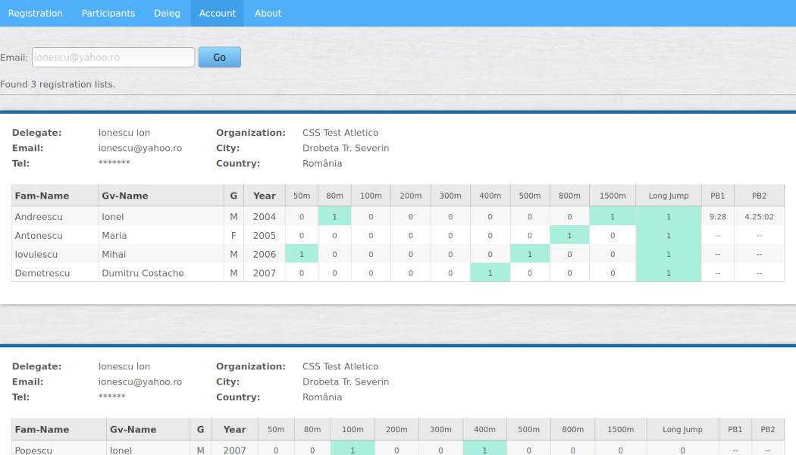
Task: Select Andreescu's highlighted 1500m cell
Action: coord(613,217)
